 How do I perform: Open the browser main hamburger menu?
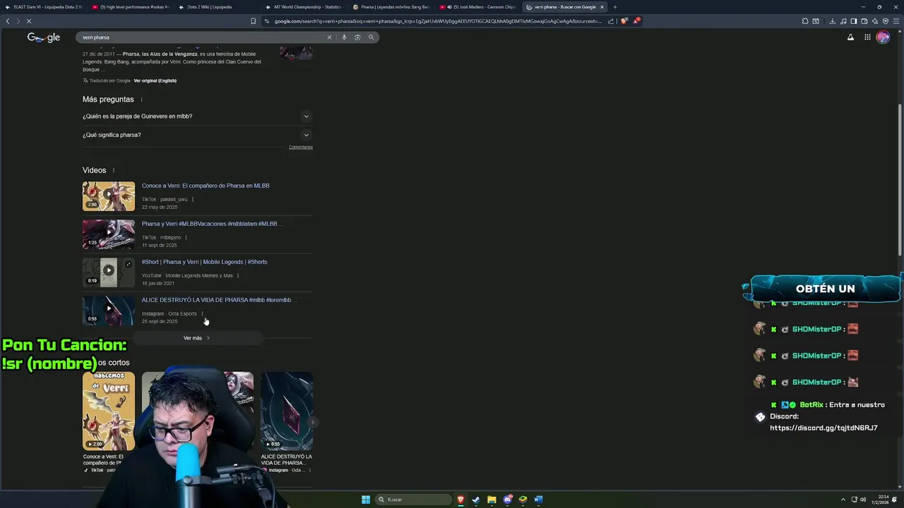pyautogui.click(x=896, y=21)
